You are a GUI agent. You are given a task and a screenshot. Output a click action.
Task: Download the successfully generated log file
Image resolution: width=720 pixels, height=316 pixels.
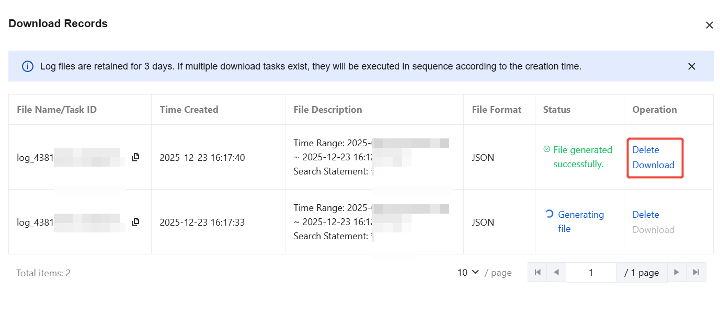pos(653,165)
